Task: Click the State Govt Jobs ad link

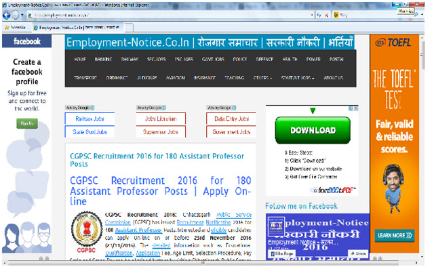Action: click(x=90, y=132)
